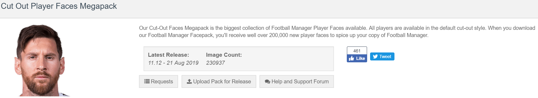
Task: Share the page with Tweet
Action: 382,56
